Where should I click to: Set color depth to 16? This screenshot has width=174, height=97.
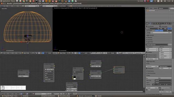coord(167,30)
